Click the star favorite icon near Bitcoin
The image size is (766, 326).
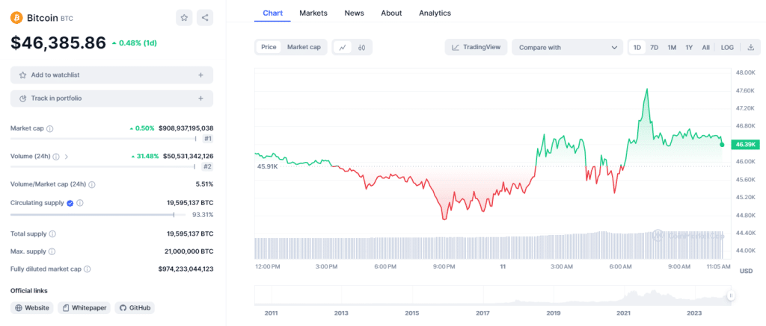pyautogui.click(x=183, y=18)
